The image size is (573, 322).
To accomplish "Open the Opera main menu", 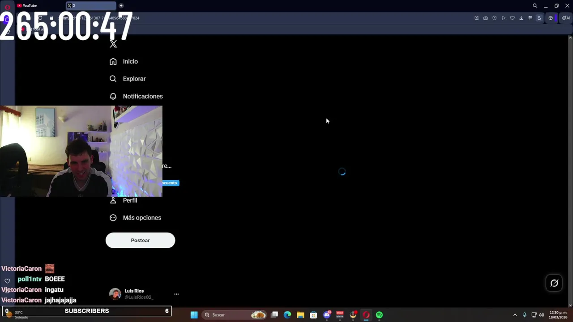I will click(7, 6).
